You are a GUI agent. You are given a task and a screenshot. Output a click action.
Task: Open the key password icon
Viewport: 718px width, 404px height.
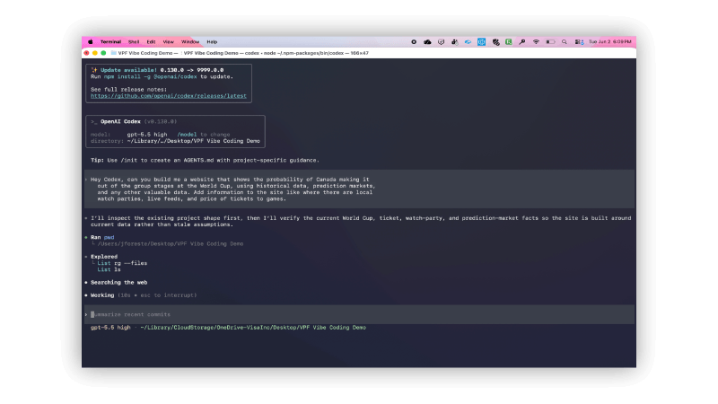pos(522,41)
